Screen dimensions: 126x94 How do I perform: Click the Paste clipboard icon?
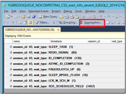(94, 17)
